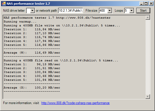Click the File size value 400 field
155x111 pixels.
(x=103, y=11)
